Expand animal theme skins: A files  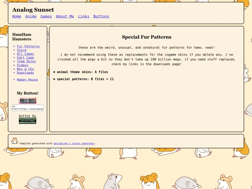pos(81,72)
